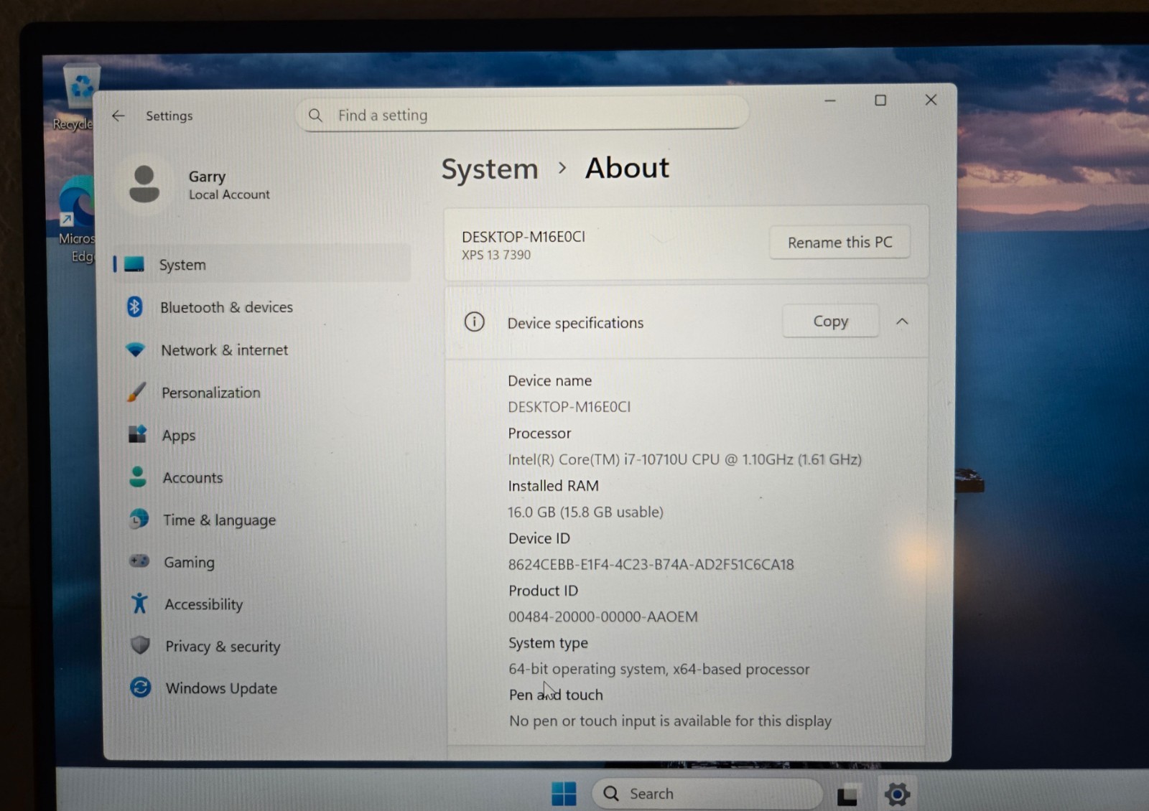The width and height of the screenshot is (1149, 811).
Task: Select Personalization in the sidebar
Action: pyautogui.click(x=262, y=392)
